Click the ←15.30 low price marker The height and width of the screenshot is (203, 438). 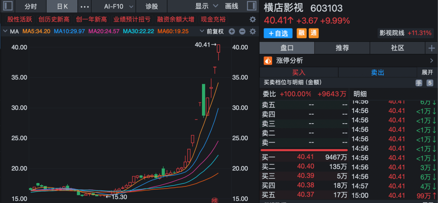click(x=116, y=197)
